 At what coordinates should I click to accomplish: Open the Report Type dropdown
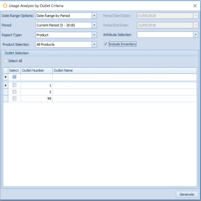(94, 35)
